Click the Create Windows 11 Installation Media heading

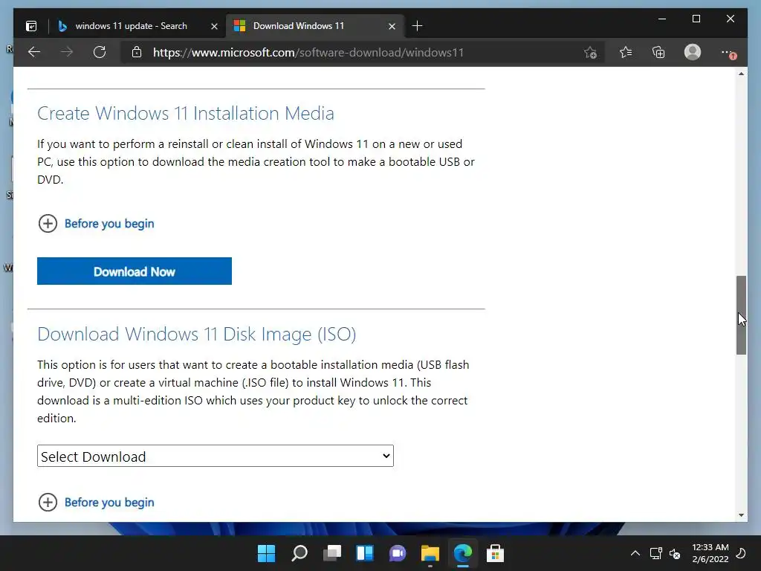(186, 113)
